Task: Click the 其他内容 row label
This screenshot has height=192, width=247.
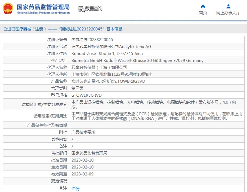Action: click(x=59, y=139)
